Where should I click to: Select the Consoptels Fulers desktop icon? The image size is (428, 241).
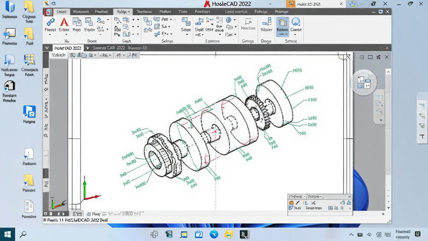pyautogui.click(x=29, y=65)
